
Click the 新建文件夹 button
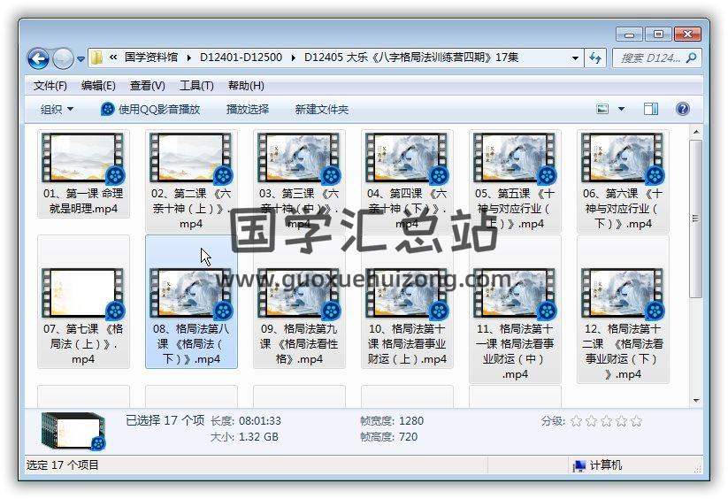tap(322, 110)
